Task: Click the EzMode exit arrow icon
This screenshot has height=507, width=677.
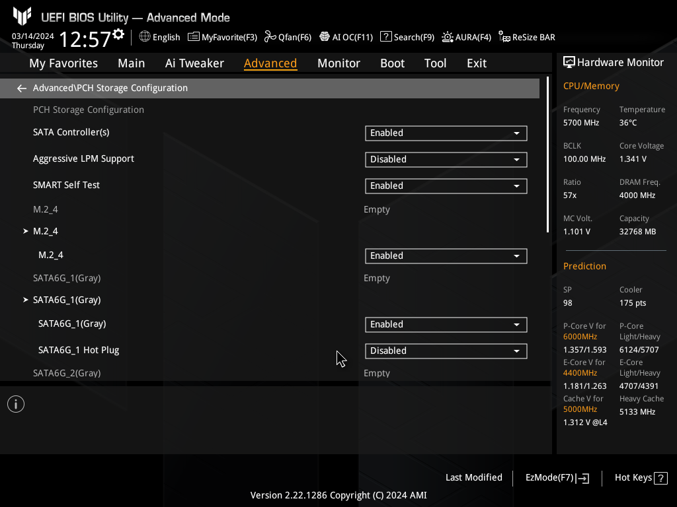Action: click(582, 478)
